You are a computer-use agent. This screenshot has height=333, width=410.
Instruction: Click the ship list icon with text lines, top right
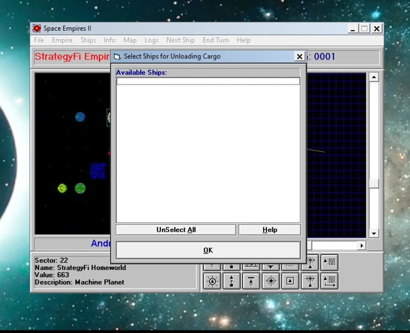[329, 262]
